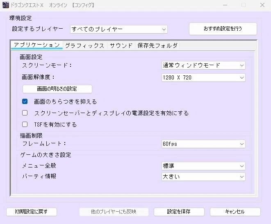The height and width of the screenshot is (224, 271).
Task: Switch to the アプリケーション tab
Action: pos(37,45)
